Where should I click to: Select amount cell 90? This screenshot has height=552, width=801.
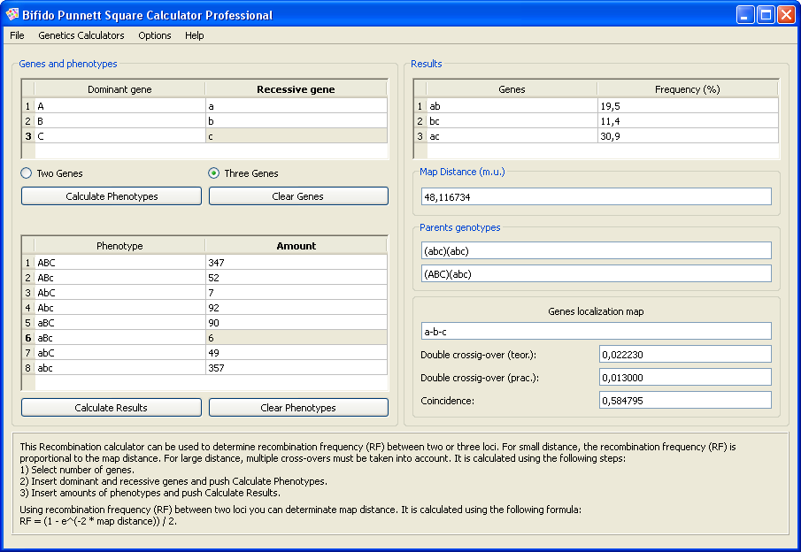[297, 323]
